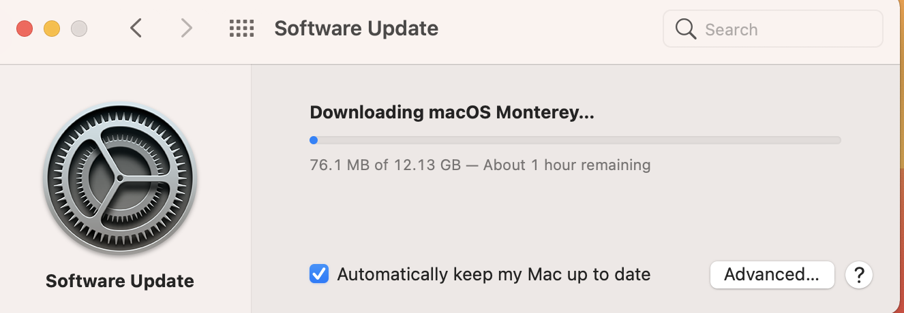Close the window with the red button
Viewport: 904px width, 313px height.
(x=25, y=29)
